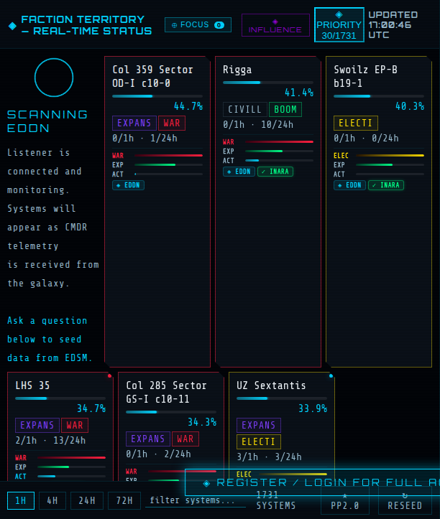
Task: Click the EDDN badge on Col 359 card
Action: 128,185
